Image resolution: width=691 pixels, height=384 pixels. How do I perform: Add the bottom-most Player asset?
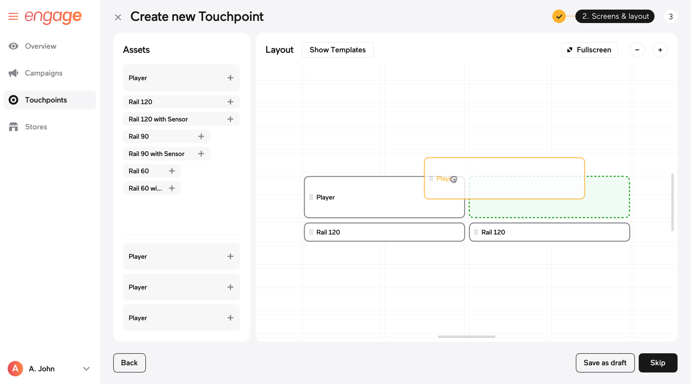coord(230,318)
